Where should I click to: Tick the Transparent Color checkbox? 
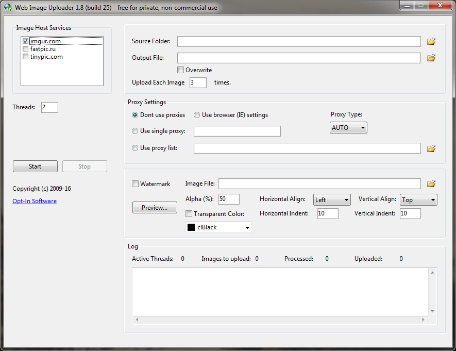189,214
